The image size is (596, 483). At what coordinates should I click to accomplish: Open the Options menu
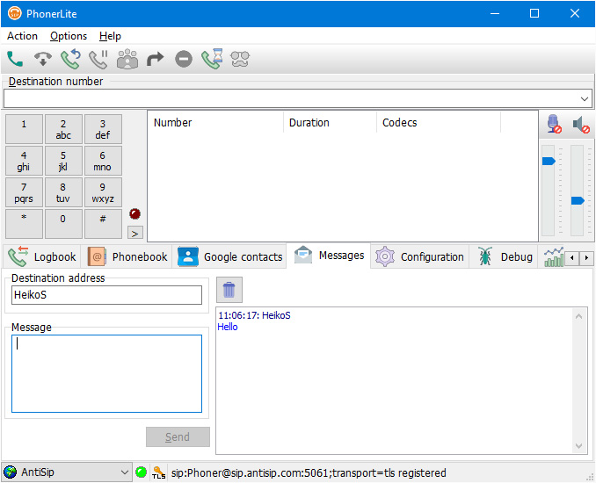pos(69,36)
